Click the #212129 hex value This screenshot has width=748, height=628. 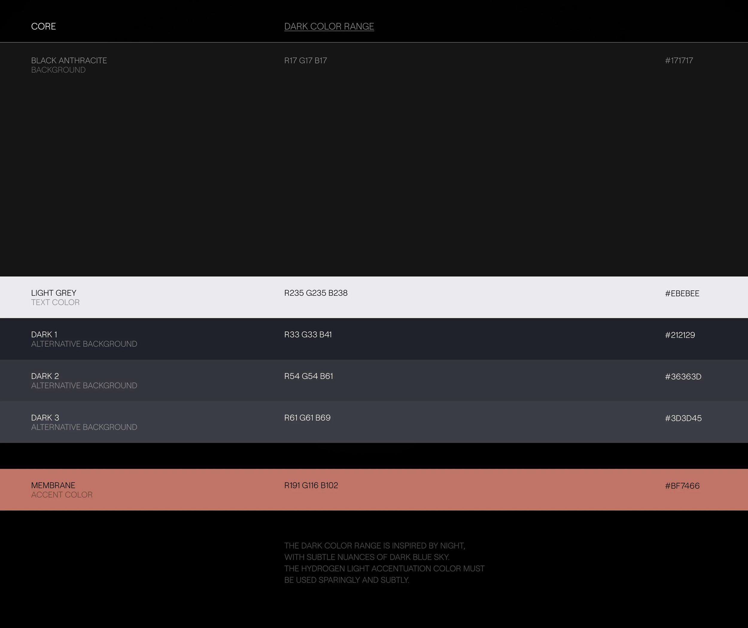tap(679, 335)
